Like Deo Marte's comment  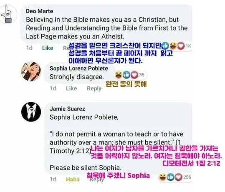click(48, 48)
